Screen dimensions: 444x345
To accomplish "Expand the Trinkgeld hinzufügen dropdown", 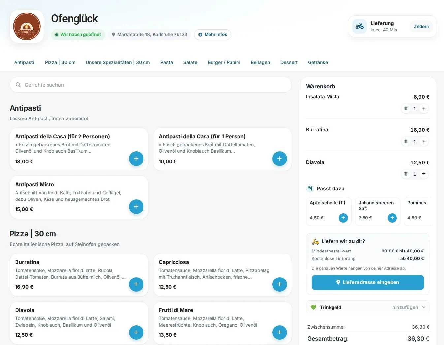I will tap(409, 307).
